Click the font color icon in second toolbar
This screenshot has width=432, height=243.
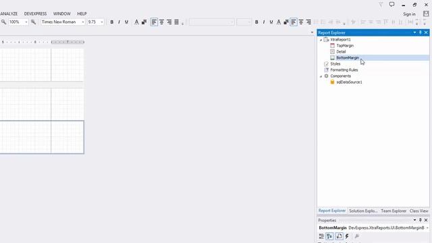click(x=279, y=22)
